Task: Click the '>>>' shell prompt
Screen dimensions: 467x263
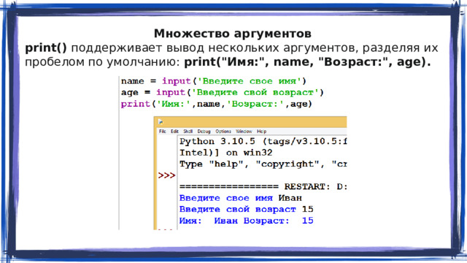Action: pyautogui.click(x=167, y=175)
